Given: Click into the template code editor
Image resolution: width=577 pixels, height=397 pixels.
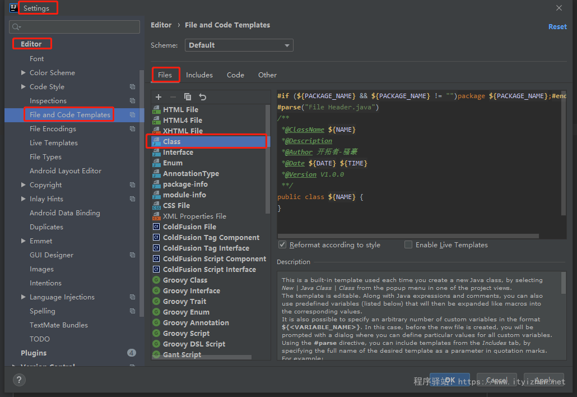Looking at the screenshot, I should (x=419, y=162).
